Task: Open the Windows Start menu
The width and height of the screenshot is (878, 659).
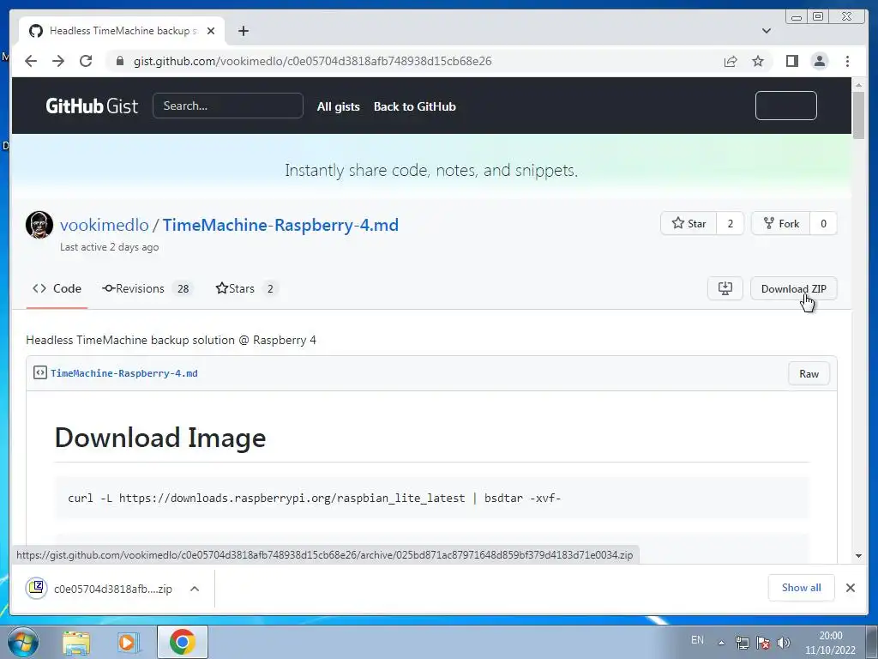Action: (x=23, y=642)
